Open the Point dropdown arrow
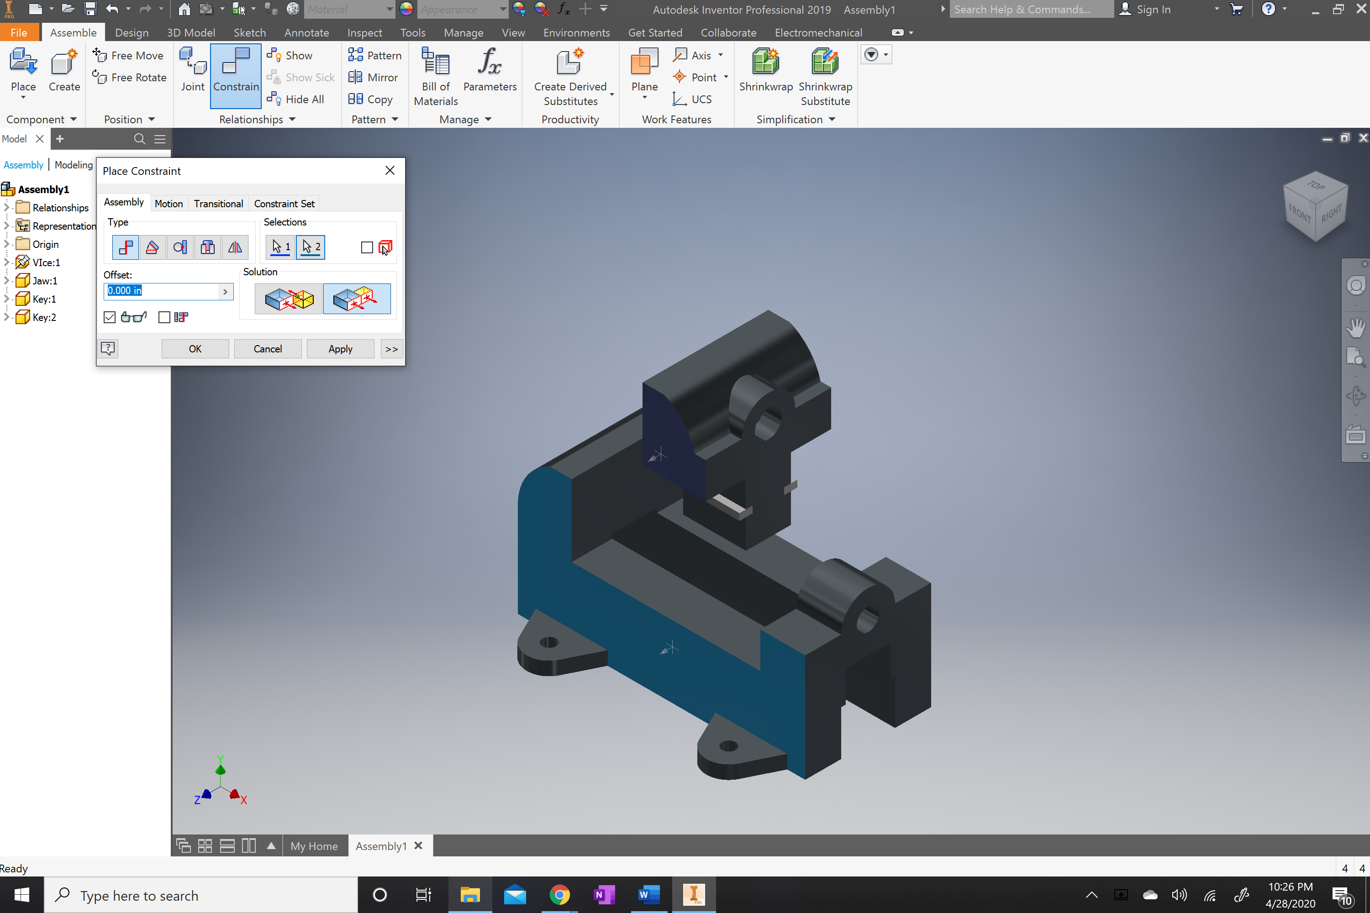Image resolution: width=1370 pixels, height=913 pixels. coord(727,78)
